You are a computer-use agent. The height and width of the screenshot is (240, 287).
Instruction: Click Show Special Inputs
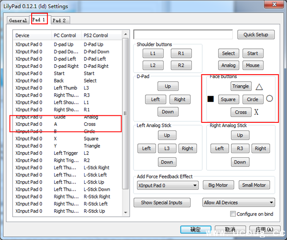162,203
